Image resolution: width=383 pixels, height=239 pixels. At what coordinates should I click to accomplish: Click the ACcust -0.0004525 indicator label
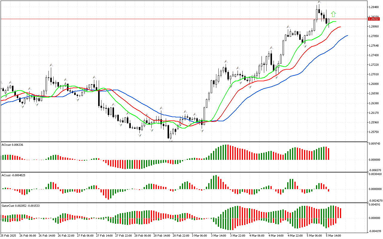(x=13, y=175)
